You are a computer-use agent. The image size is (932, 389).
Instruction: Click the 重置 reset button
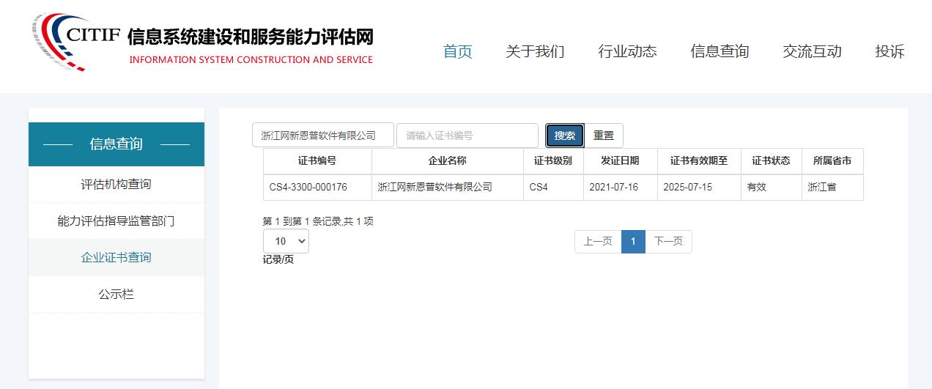[x=604, y=136]
